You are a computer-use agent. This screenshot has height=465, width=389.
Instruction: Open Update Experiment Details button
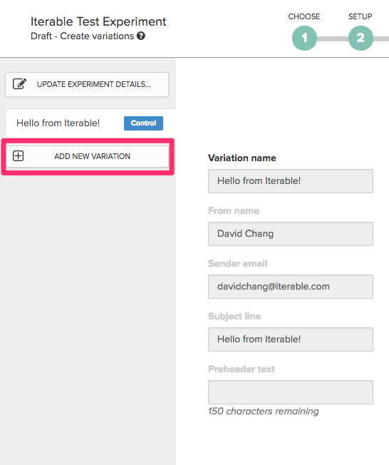click(x=87, y=85)
